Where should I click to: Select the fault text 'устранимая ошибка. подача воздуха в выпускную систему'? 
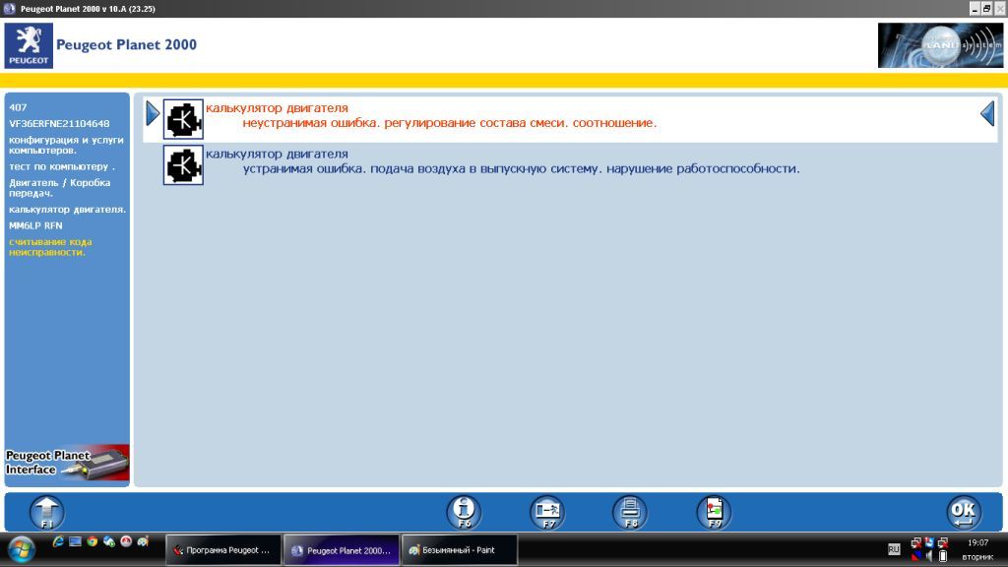420,169
